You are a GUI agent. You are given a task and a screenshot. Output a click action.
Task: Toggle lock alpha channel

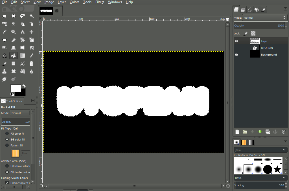point(253,33)
